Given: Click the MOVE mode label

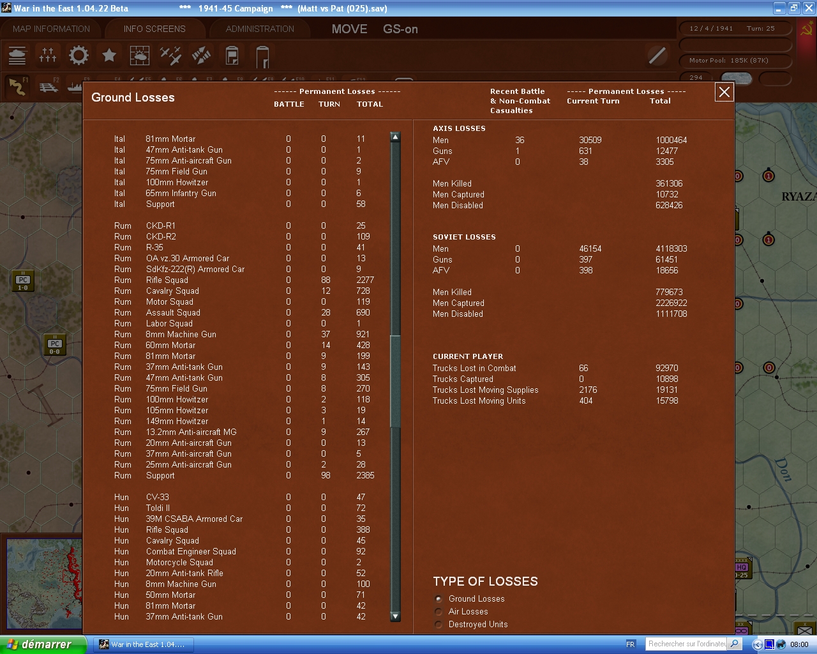Looking at the screenshot, I should point(349,29).
